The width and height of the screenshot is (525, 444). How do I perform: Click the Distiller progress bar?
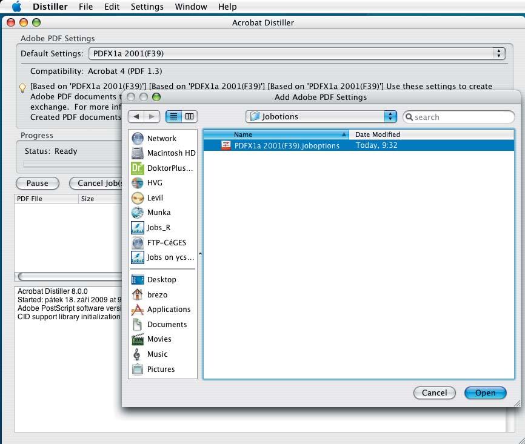72,164
